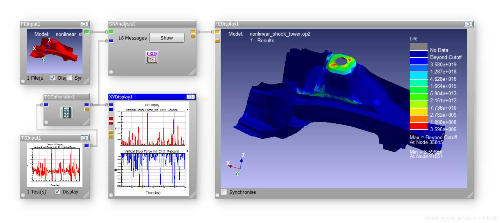Viewport: 500px width, 223px height.
Task: Click the TSCalculator1 status indicator dot
Action: 46,122
